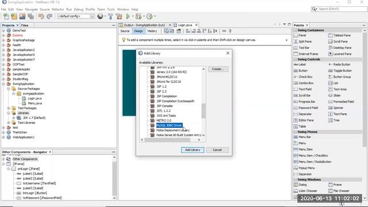Open the Tools menu

click(111, 9)
